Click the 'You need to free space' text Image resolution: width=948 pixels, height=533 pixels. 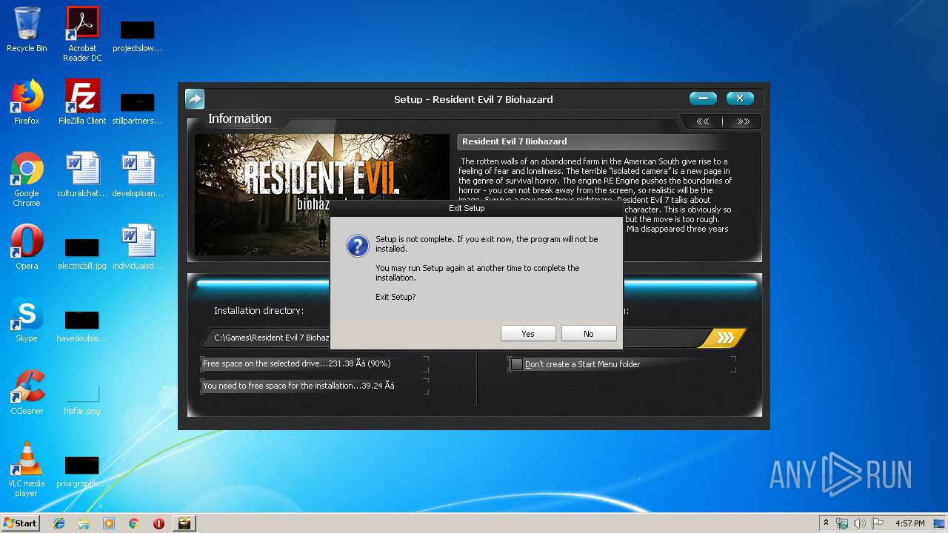pos(298,386)
